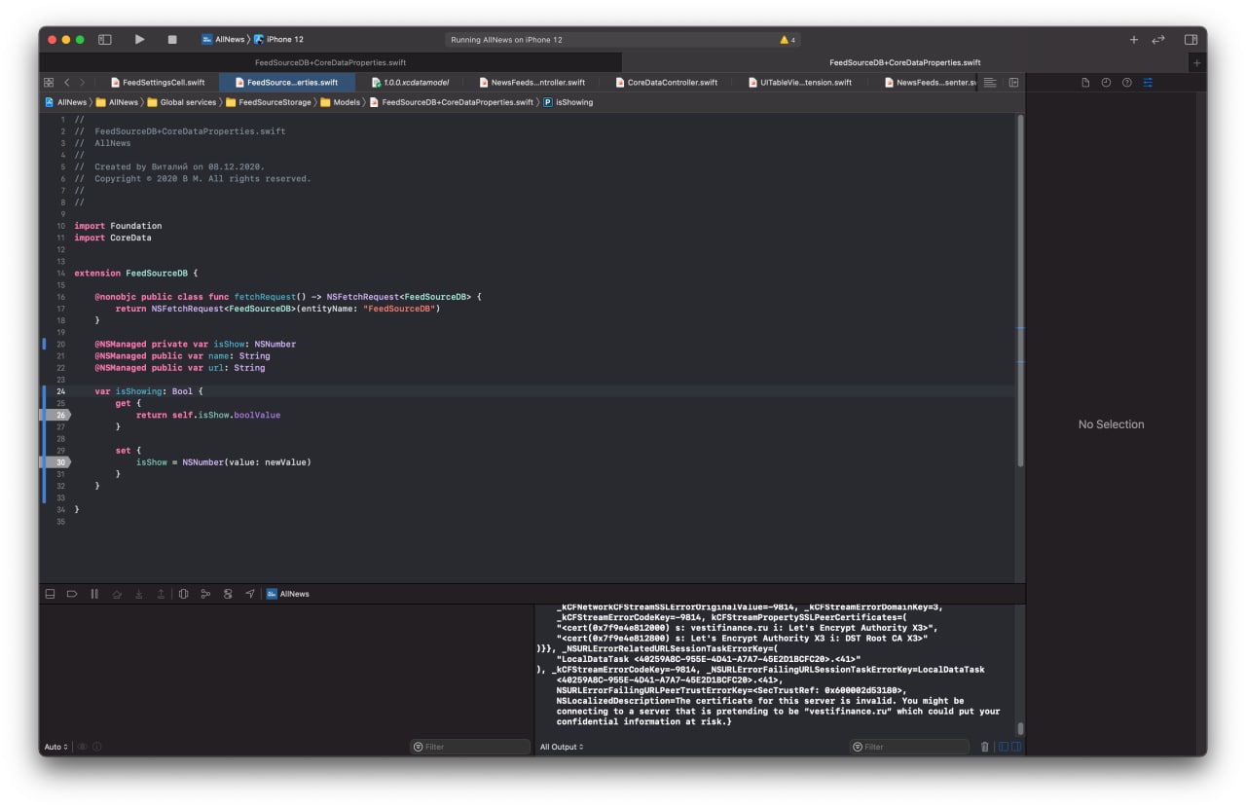
Task: Click the source editor vertical scrollbar
Action: (1019, 290)
